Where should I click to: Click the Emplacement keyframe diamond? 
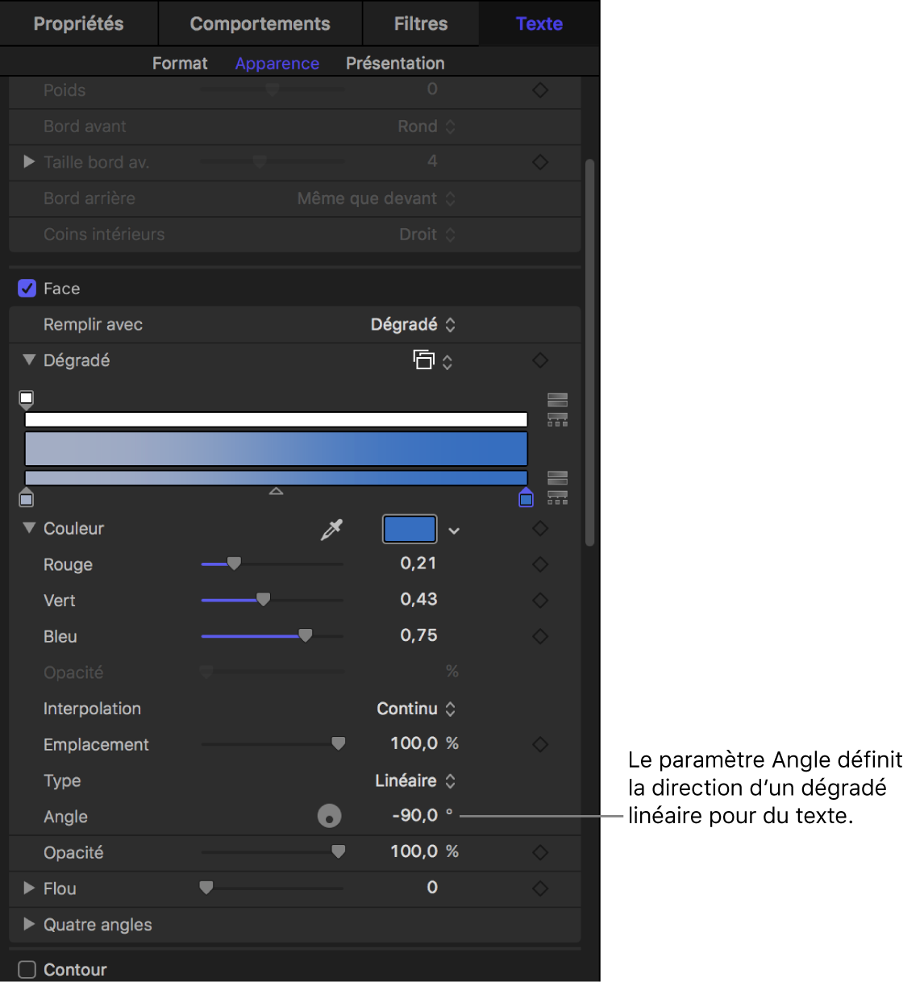tap(540, 744)
